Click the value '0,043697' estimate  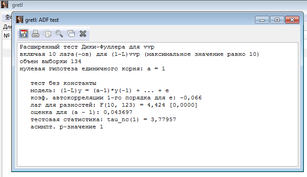click(118, 112)
